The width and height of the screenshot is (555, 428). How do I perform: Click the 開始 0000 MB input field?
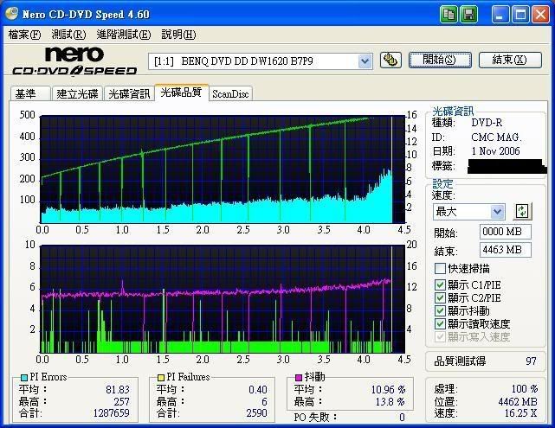coord(505,232)
